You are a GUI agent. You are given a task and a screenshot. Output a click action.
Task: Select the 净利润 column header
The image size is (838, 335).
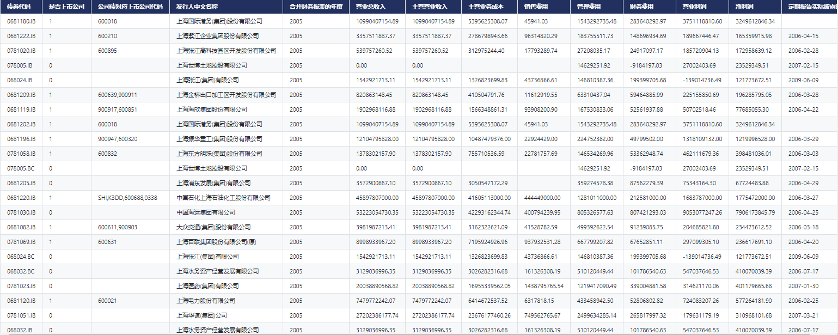click(x=755, y=7)
